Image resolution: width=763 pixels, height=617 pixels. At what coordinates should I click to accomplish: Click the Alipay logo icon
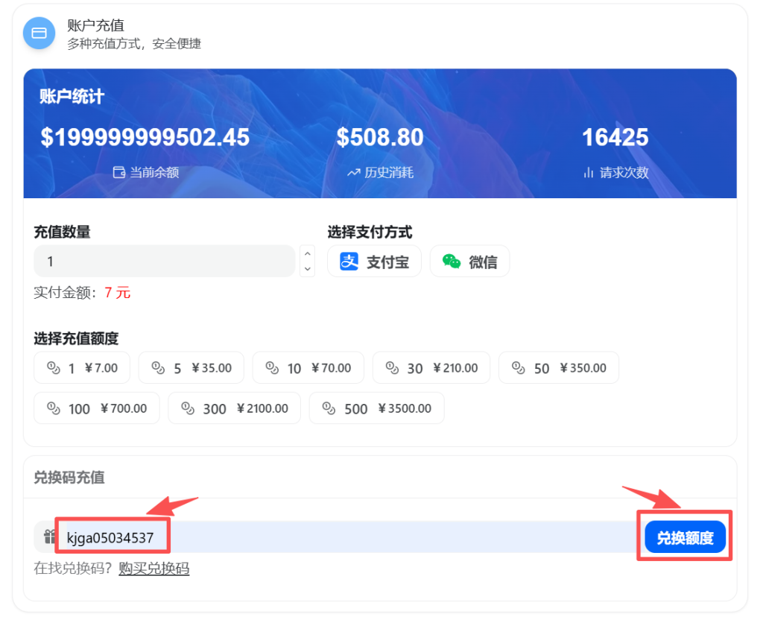tap(349, 262)
